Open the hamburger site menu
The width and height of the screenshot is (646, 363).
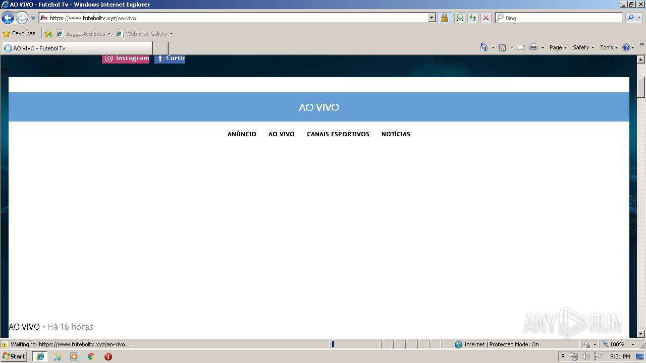click(5, 71)
